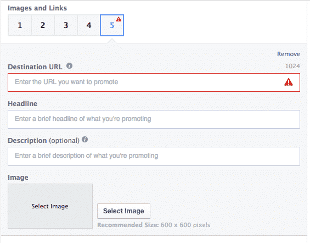Click the 1024 character counter
Screen dimensions: 310x243
292,66
